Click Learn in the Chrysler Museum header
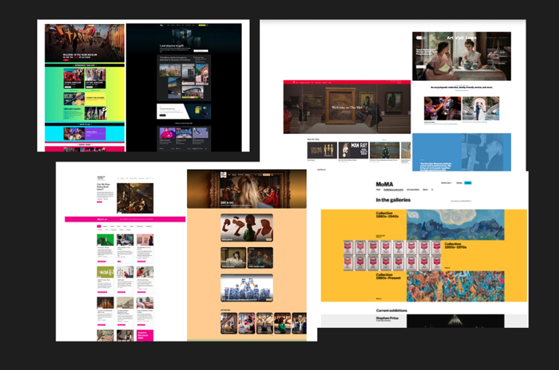 click(x=471, y=38)
